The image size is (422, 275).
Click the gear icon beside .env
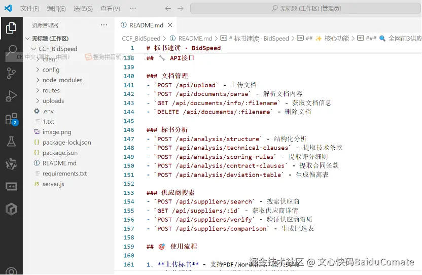pyautogui.click(x=37, y=111)
